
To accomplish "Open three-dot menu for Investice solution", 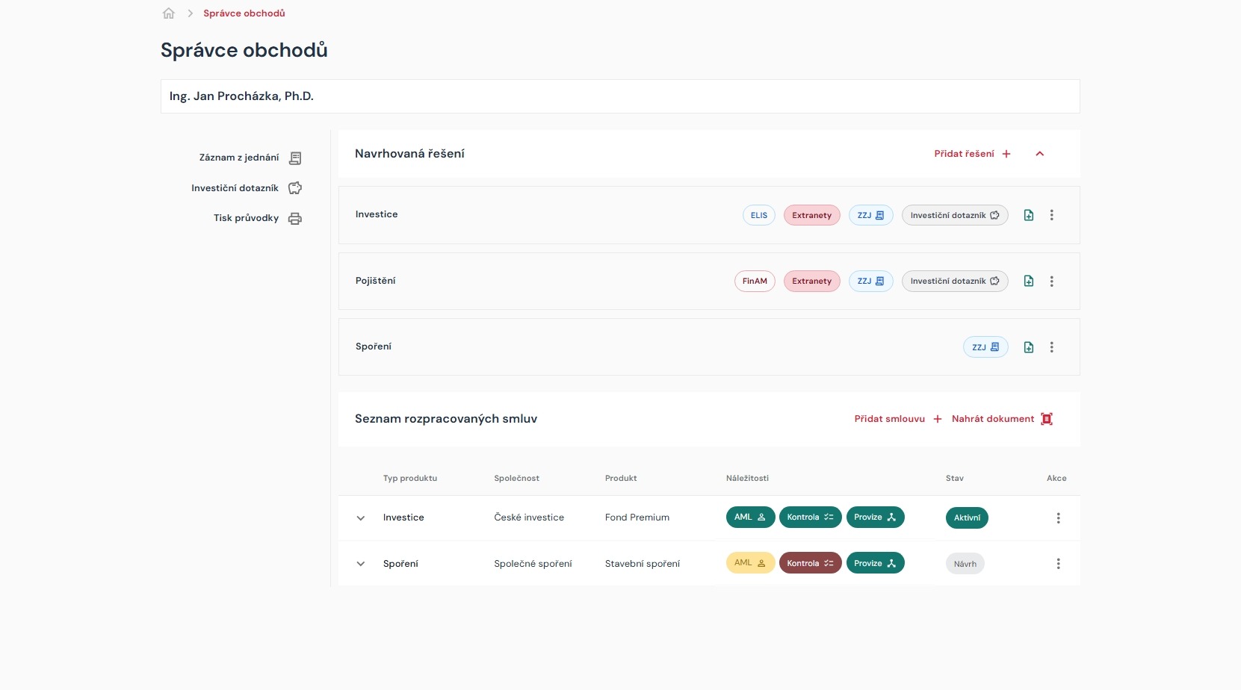I will 1051,215.
